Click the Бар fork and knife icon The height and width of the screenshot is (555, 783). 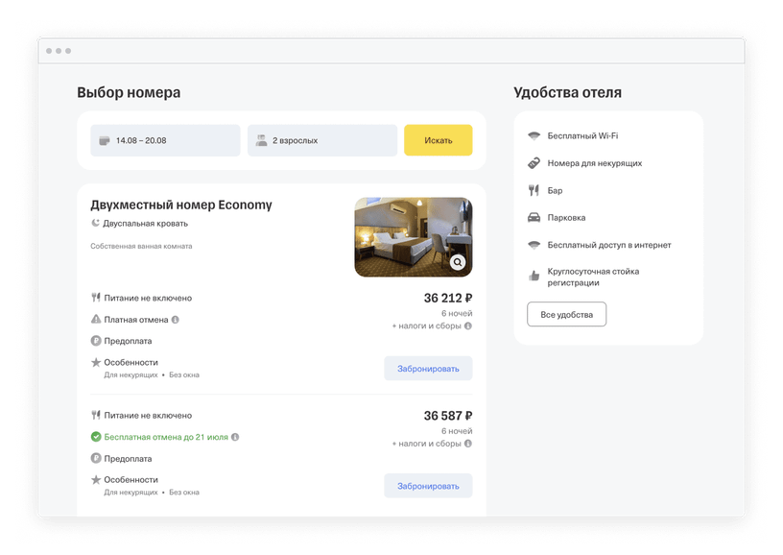pos(534,190)
